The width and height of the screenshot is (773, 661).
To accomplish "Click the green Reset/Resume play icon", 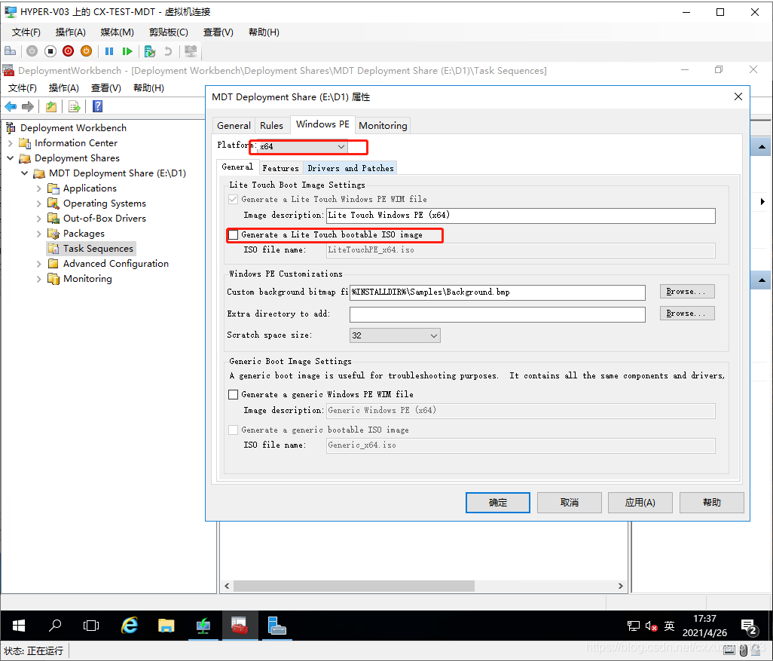I will (x=127, y=50).
